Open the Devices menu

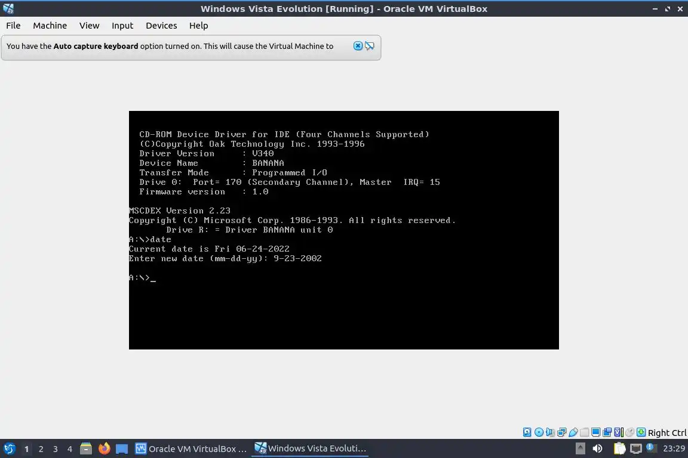161,26
